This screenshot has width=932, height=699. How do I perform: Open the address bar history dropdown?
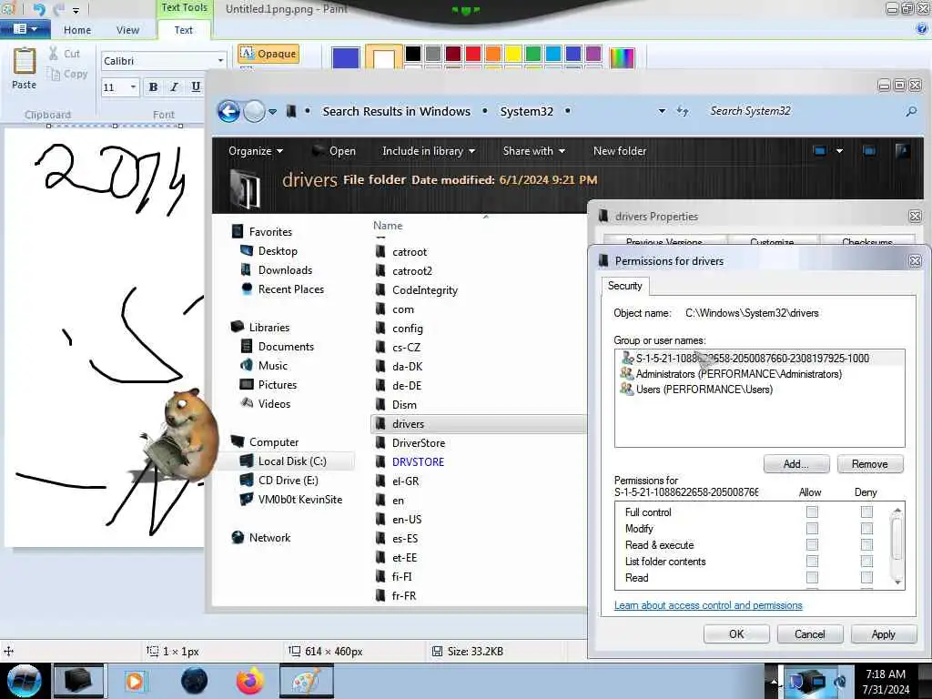click(x=662, y=111)
